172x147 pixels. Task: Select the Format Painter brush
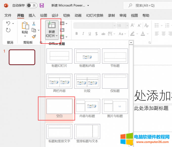pos(34,37)
